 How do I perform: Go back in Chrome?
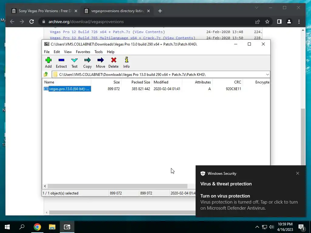pos(12,22)
